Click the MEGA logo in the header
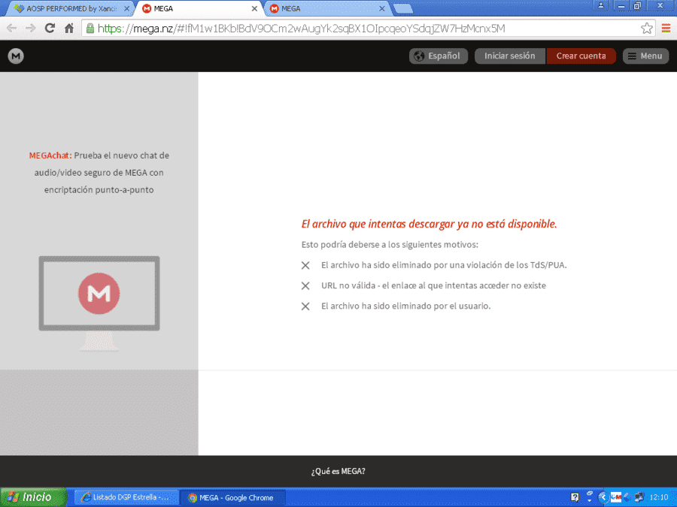Viewport: 677px width, 507px height. (x=16, y=56)
